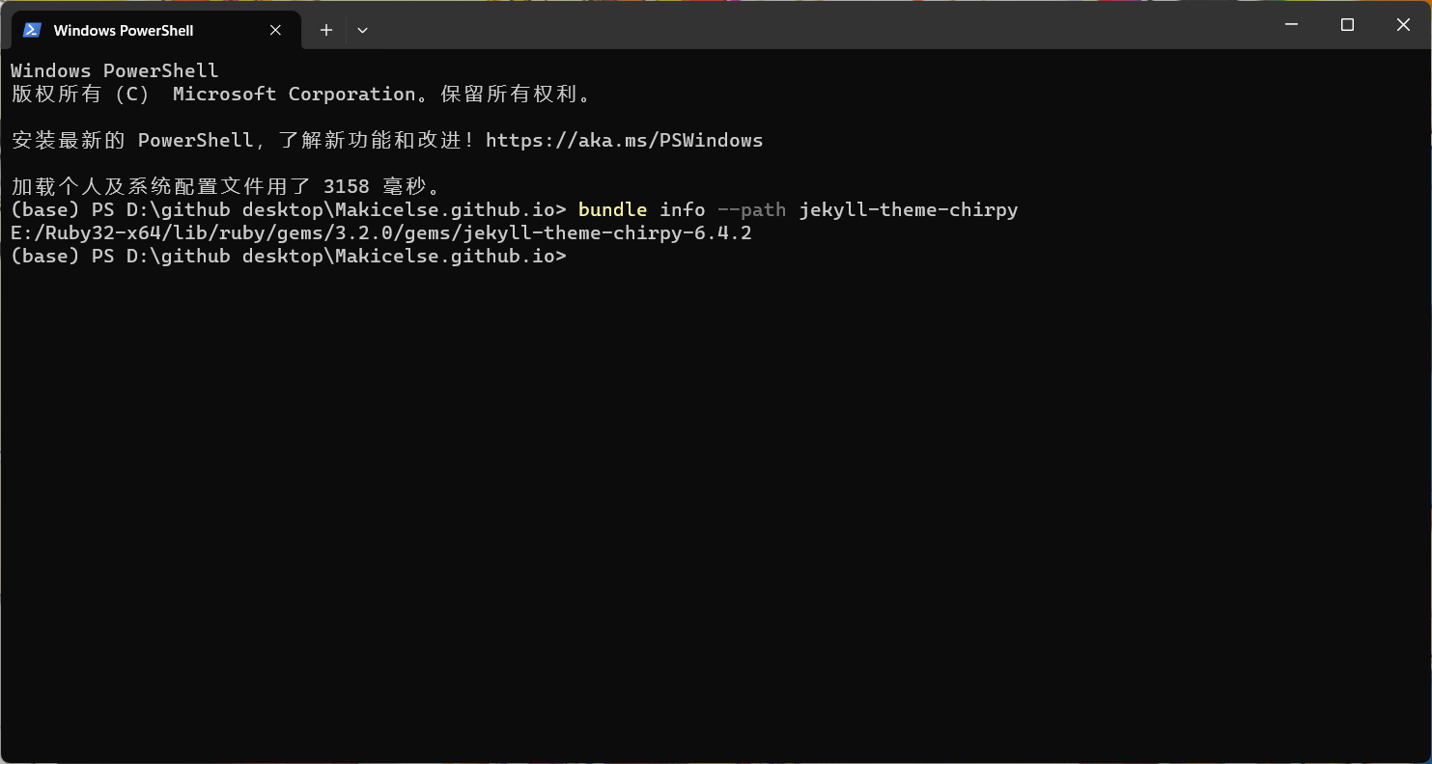Close the terminal window
The image size is (1432, 764).
pyautogui.click(x=1403, y=25)
